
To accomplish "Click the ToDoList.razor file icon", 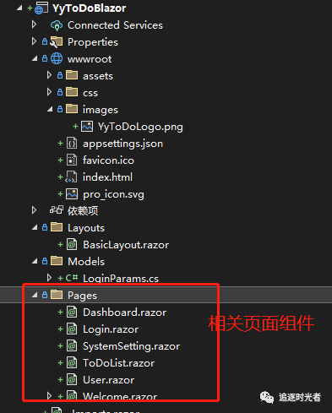I will point(72,362).
